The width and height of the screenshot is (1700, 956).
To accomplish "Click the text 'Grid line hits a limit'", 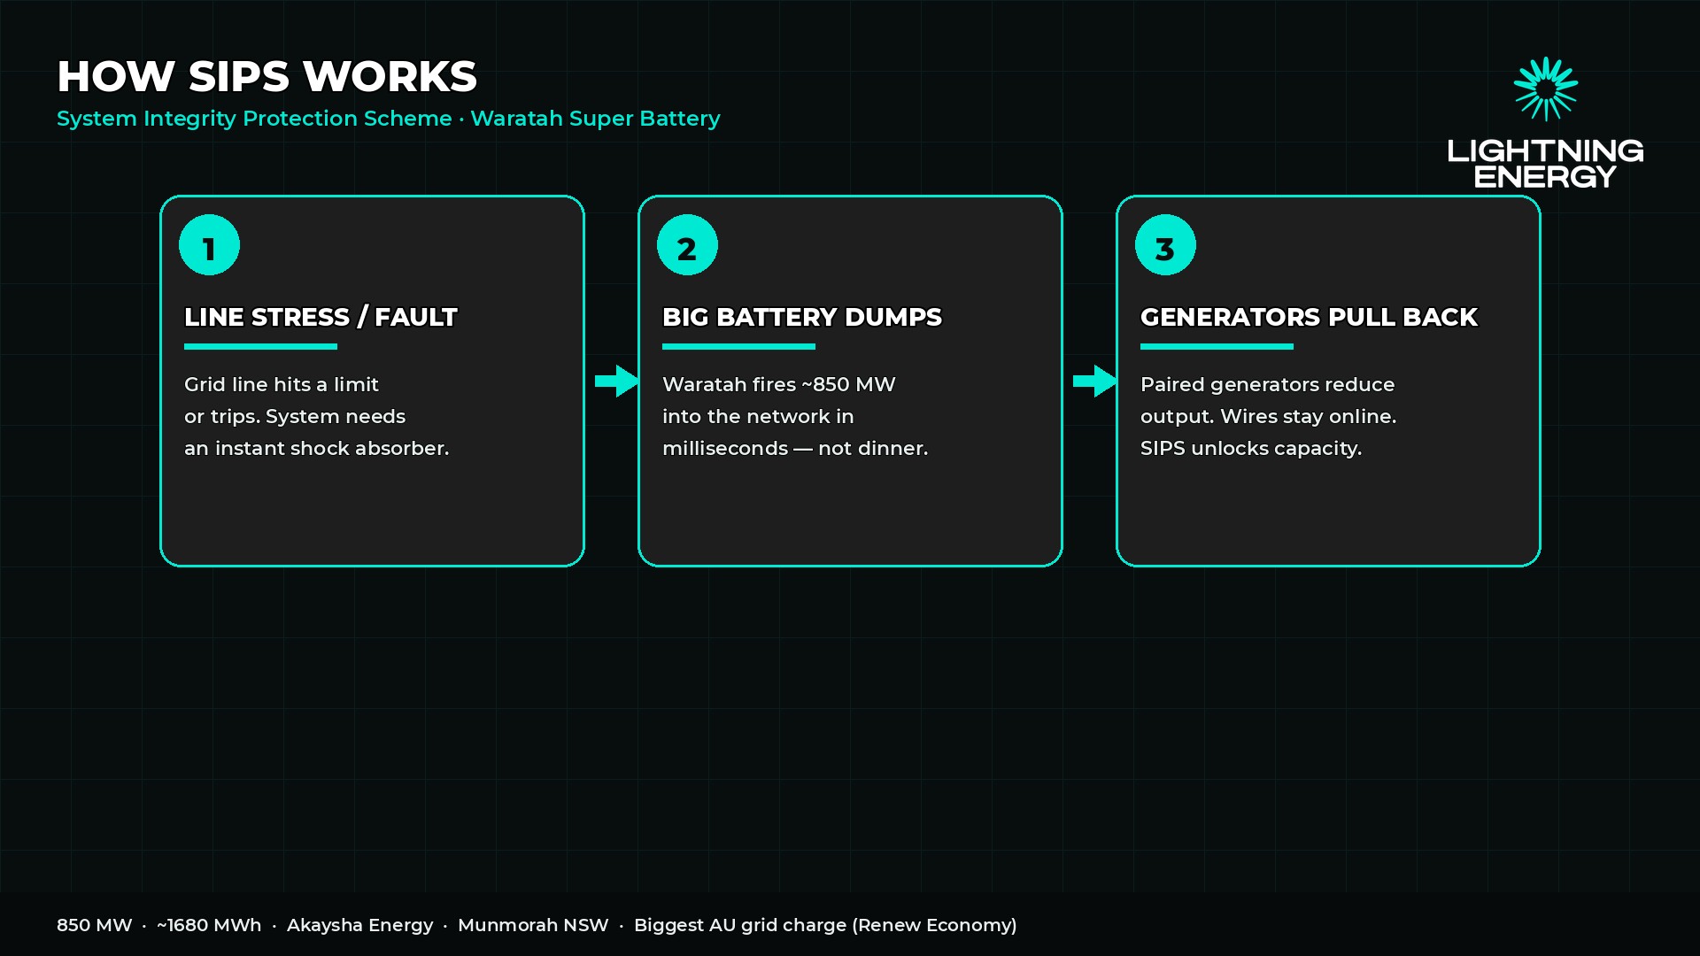I will [x=282, y=384].
